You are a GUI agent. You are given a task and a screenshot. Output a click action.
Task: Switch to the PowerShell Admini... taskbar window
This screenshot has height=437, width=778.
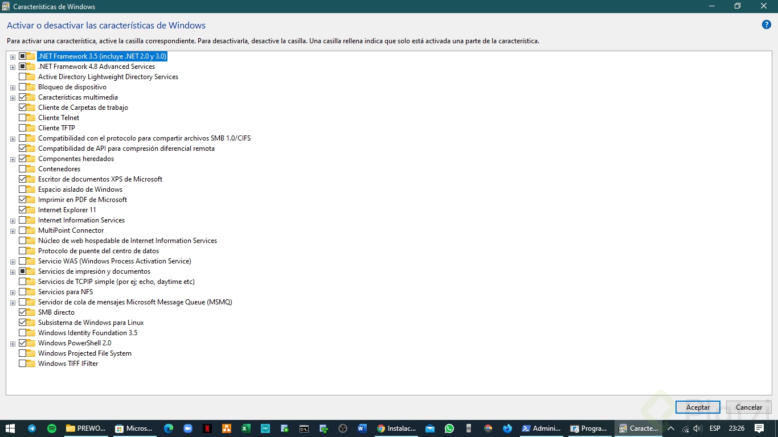[542, 428]
